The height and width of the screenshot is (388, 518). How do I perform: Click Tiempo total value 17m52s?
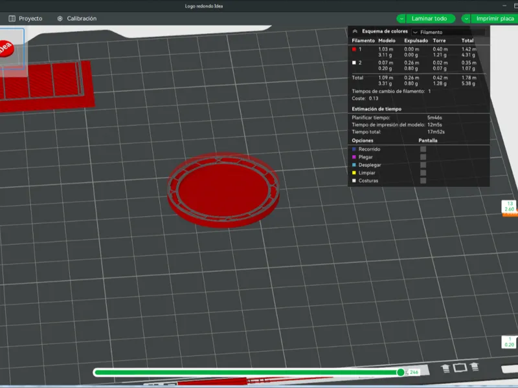coord(436,132)
